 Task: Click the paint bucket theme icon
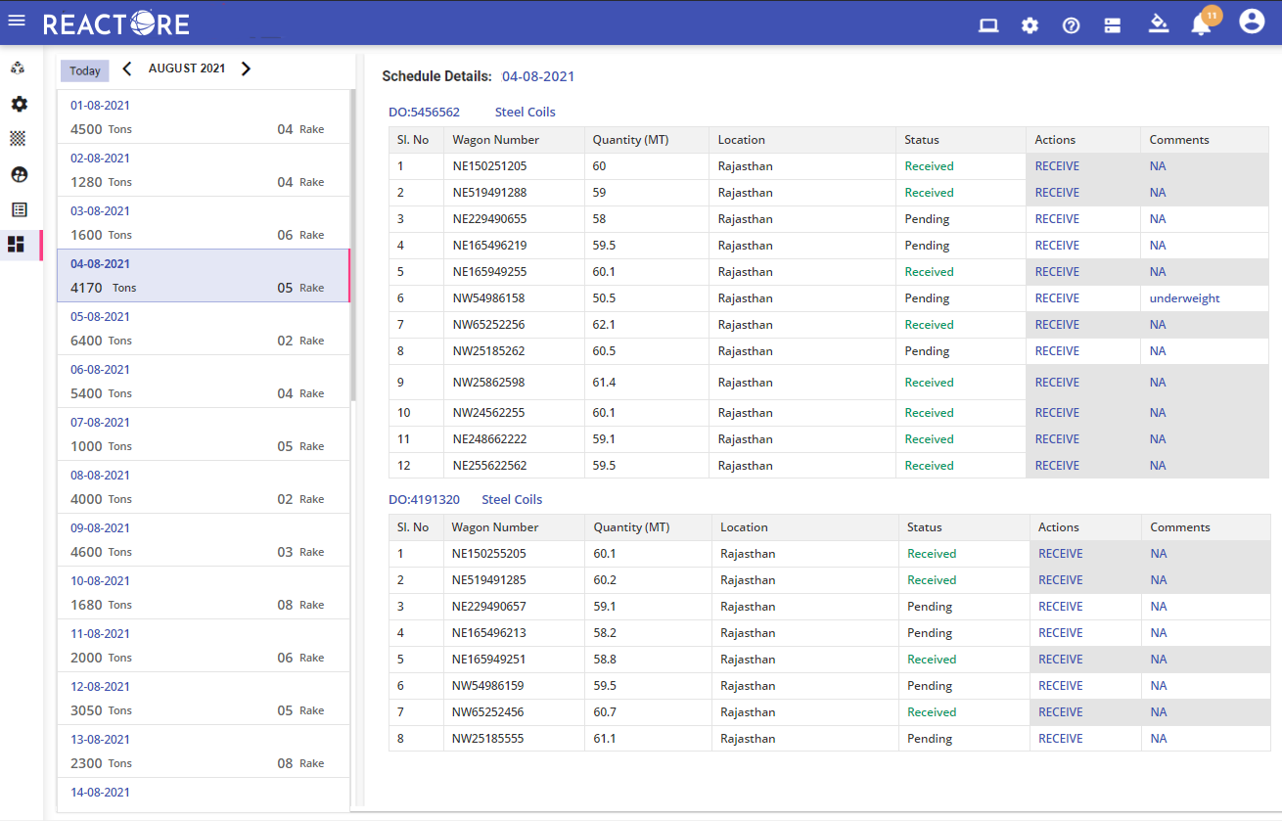pyautogui.click(x=1159, y=23)
